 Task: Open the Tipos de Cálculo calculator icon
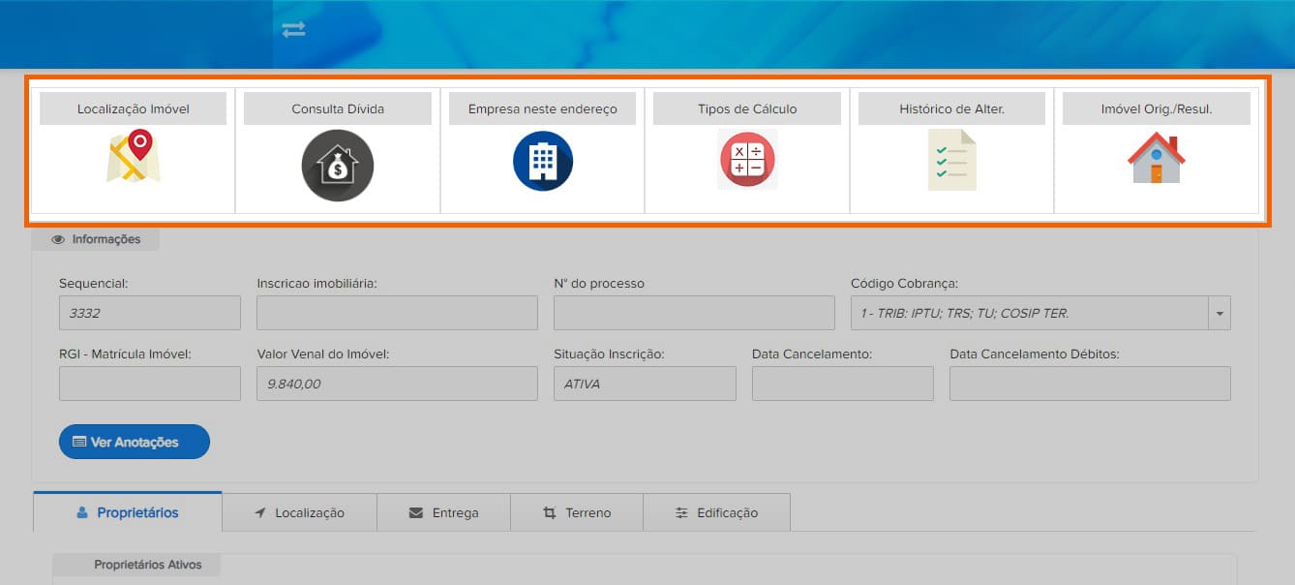(747, 159)
